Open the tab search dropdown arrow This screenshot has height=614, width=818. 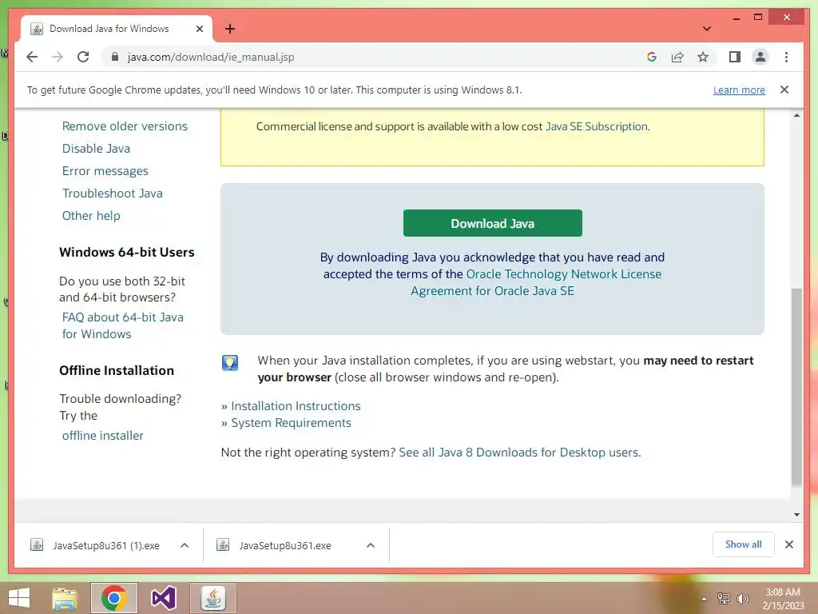click(706, 29)
